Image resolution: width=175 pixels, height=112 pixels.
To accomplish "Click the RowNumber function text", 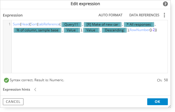I will click(x=139, y=30).
